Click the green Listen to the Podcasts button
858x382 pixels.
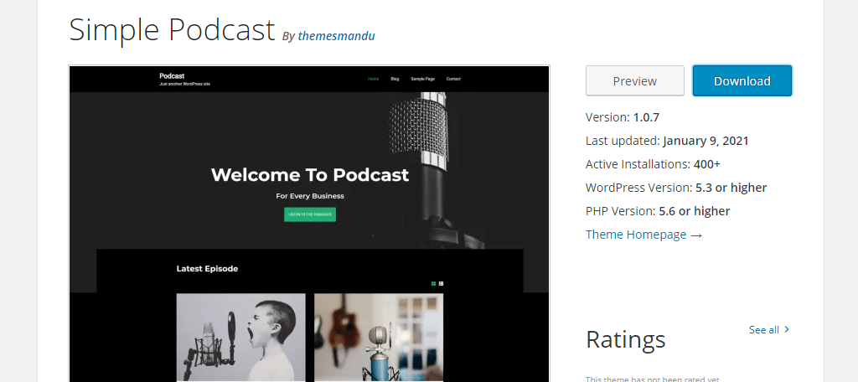coord(310,214)
